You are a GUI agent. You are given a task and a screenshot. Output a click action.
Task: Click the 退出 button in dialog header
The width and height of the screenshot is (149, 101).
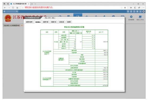tap(53, 18)
